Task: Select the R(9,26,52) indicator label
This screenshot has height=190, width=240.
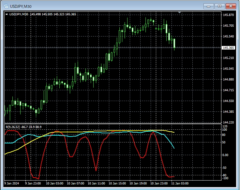Action: 13,127
